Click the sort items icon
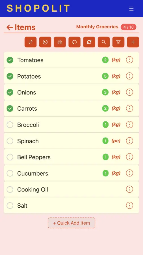 (x=31, y=42)
